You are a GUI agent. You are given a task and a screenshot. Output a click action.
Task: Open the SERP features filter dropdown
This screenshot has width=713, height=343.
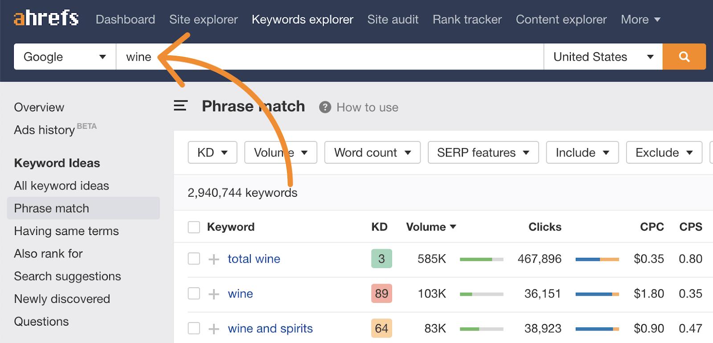tap(483, 153)
